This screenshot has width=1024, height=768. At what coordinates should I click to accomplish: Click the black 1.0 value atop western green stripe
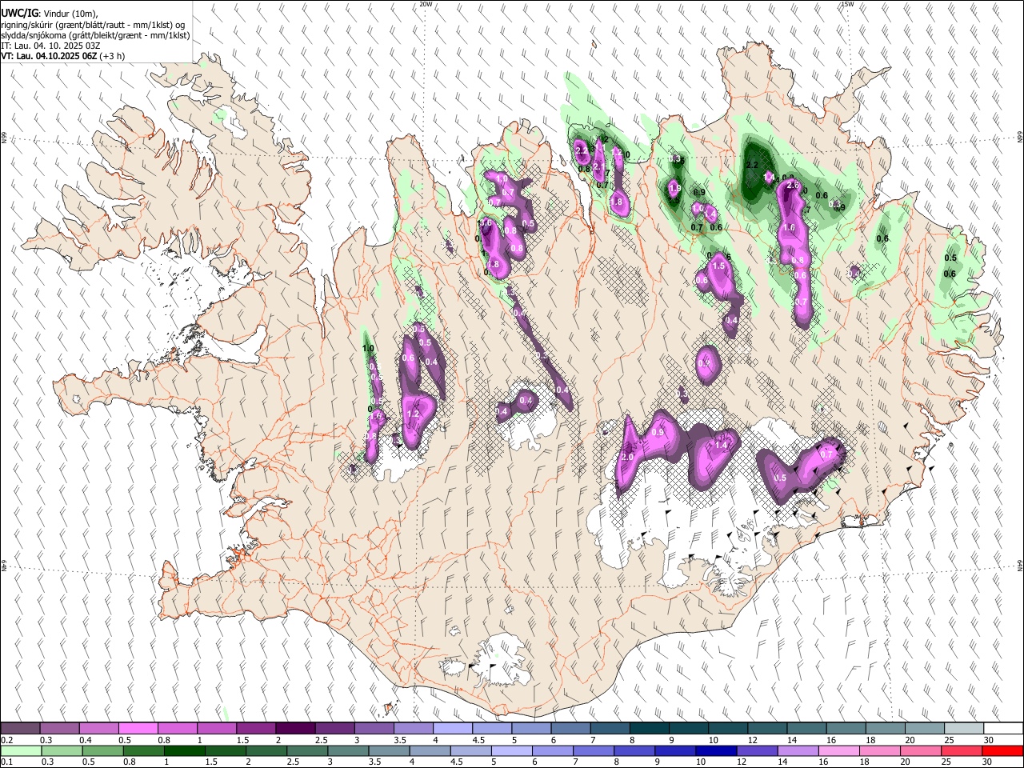click(368, 349)
